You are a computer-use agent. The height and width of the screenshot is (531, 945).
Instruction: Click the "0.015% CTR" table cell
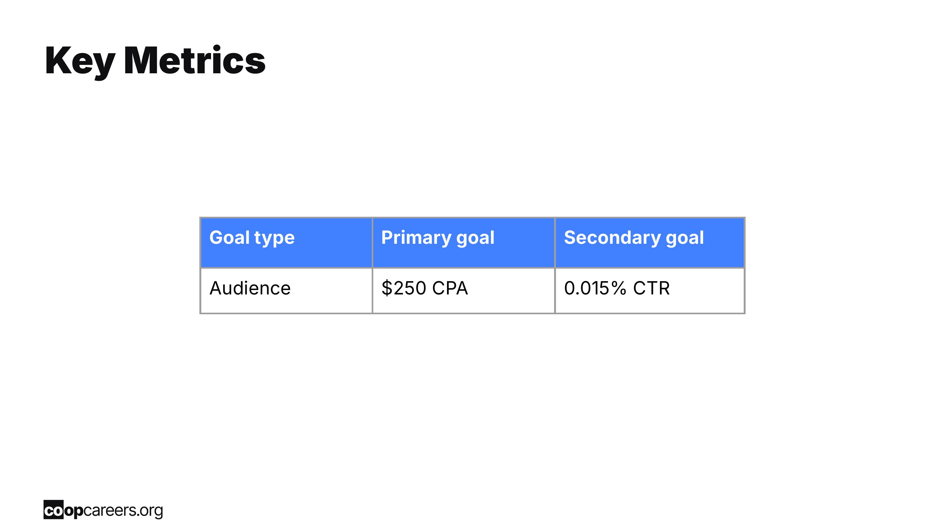tap(650, 291)
